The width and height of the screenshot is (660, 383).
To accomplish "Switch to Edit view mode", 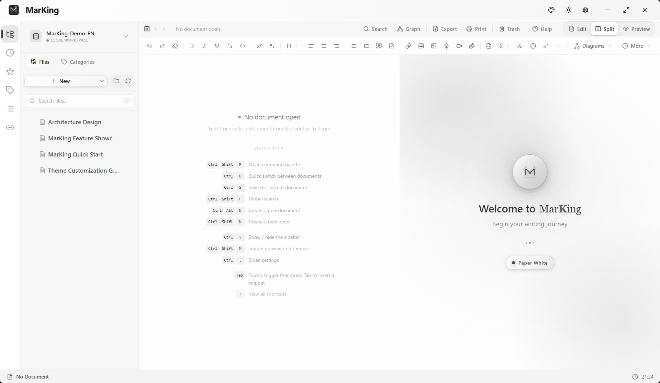I will pyautogui.click(x=578, y=29).
